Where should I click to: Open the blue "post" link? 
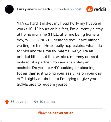coord(78,9)
